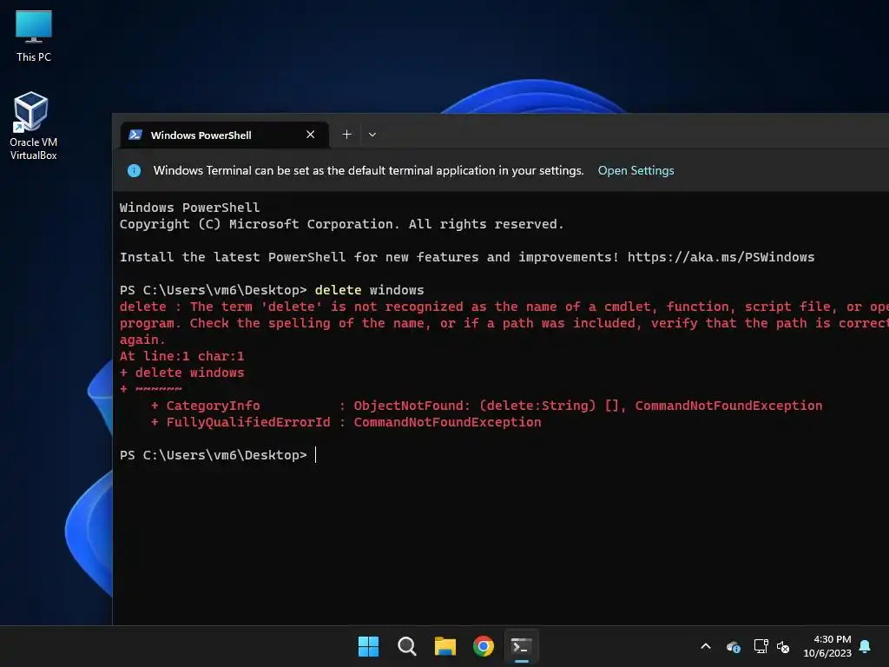The image size is (889, 667).
Task: Open network status tray icon
Action: point(761,646)
